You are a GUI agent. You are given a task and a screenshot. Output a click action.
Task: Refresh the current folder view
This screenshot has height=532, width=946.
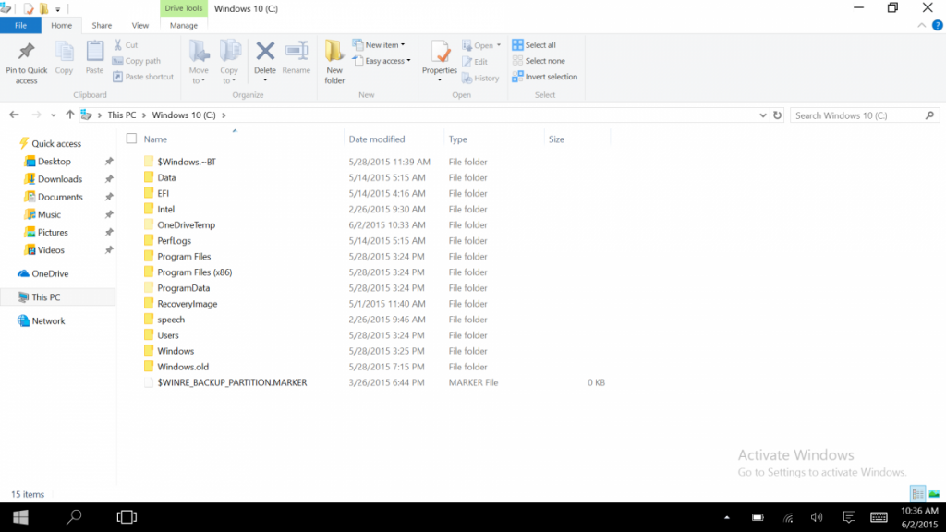click(x=777, y=115)
